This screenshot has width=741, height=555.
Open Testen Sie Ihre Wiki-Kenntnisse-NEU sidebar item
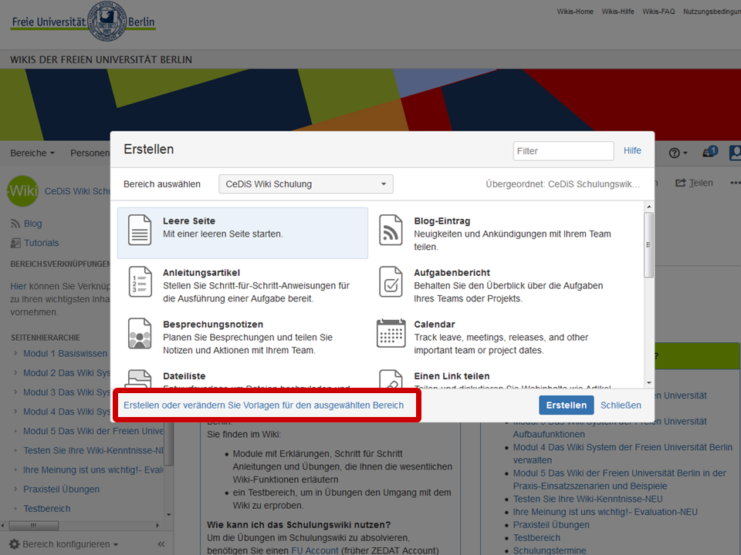(93, 450)
